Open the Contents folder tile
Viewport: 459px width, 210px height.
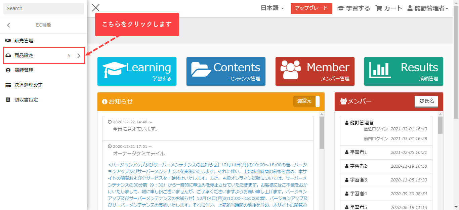[226, 71]
